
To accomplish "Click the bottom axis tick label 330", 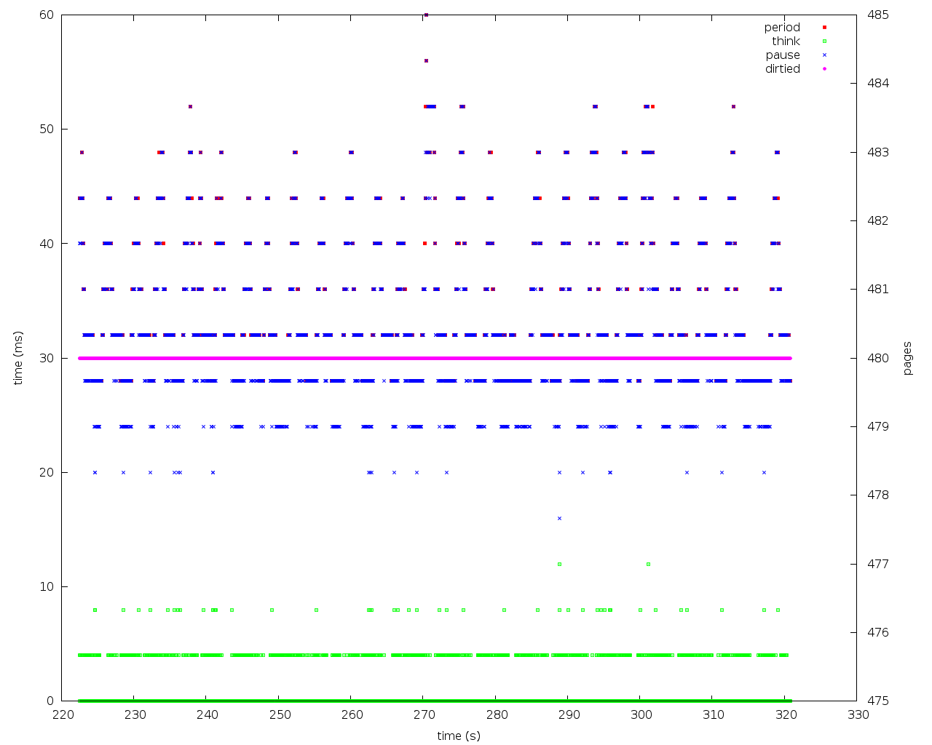I will click(x=857, y=714).
